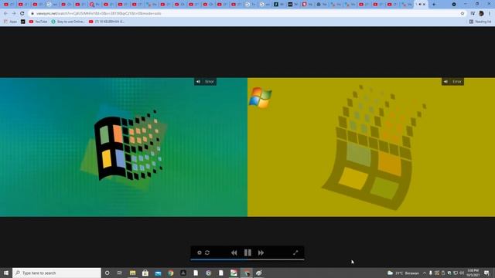
Task: Open the black square bookmark next to Apps
Action: click(x=22, y=22)
